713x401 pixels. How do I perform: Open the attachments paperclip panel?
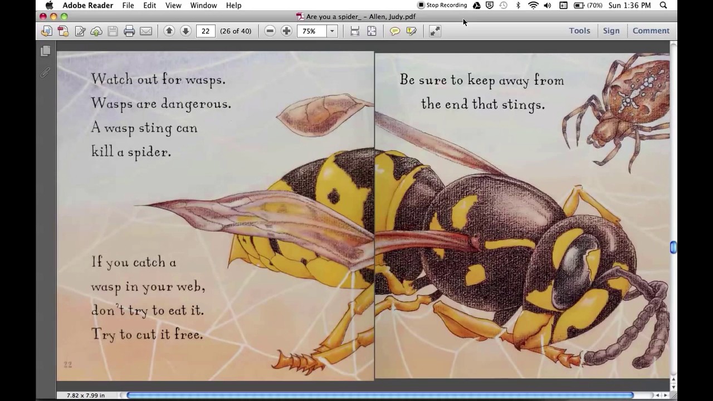(45, 72)
